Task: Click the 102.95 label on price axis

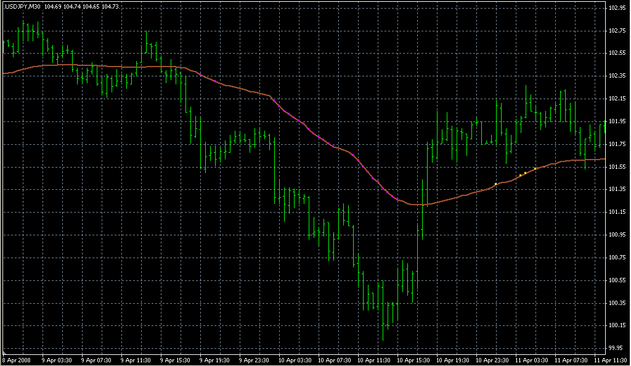Action: [x=616, y=8]
